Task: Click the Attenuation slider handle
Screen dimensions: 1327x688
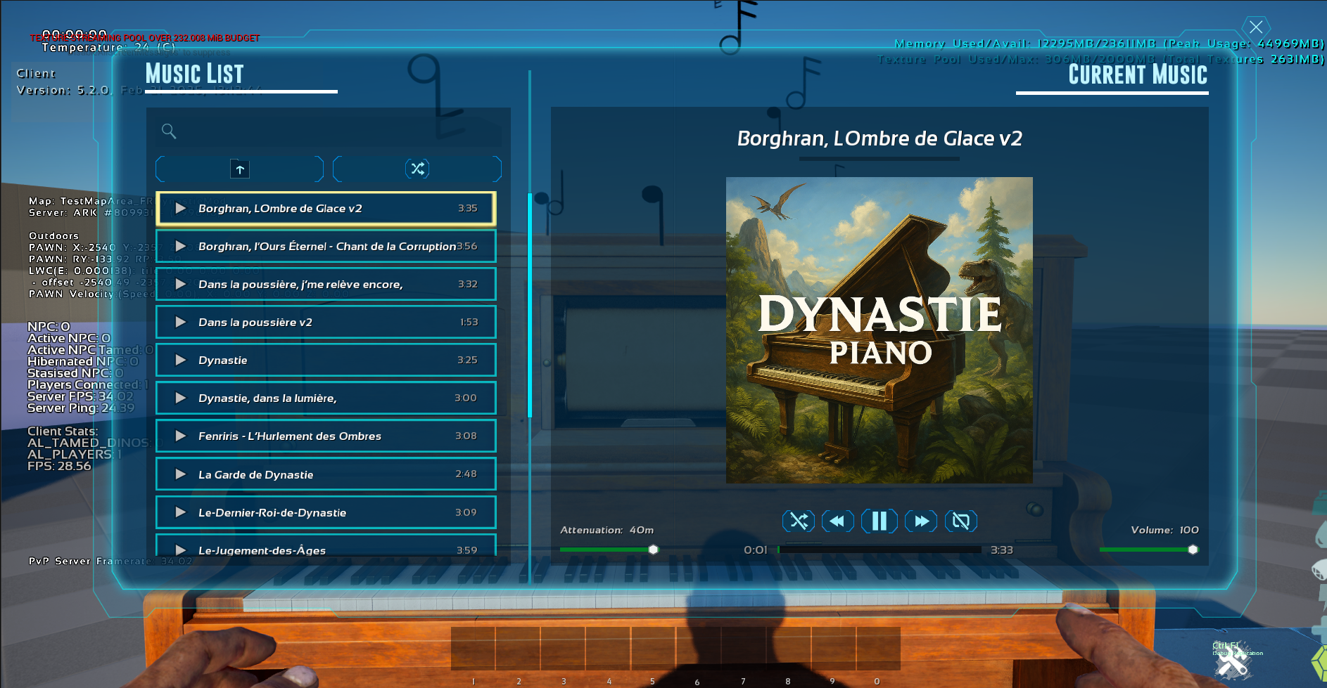Action: pyautogui.click(x=653, y=550)
